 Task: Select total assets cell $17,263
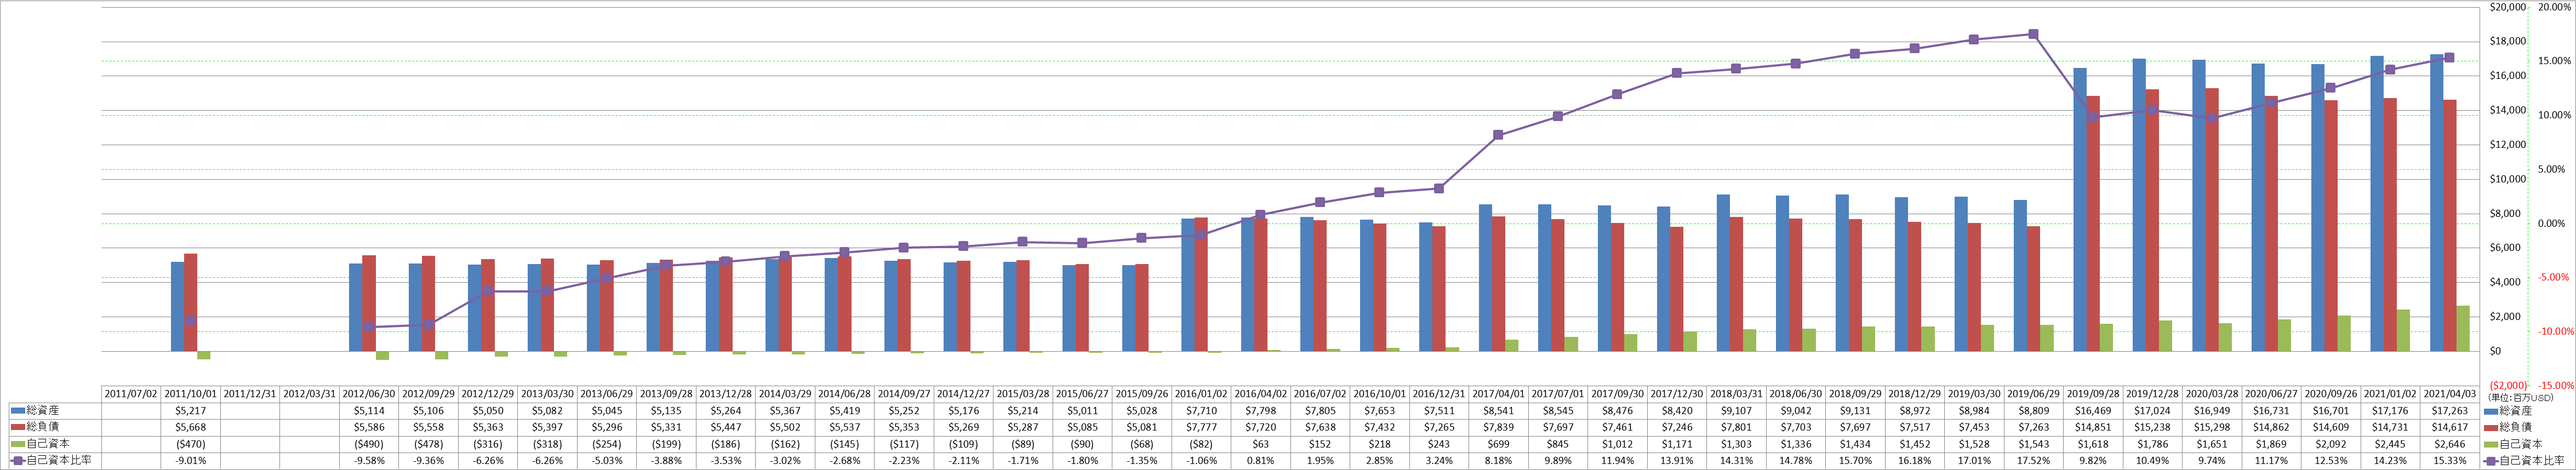click(2449, 410)
